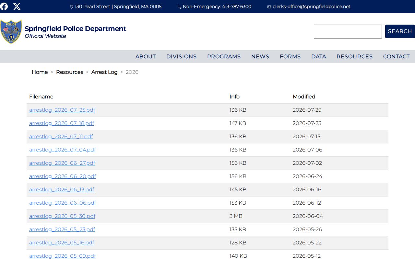Open the CONTACT menu

click(397, 57)
